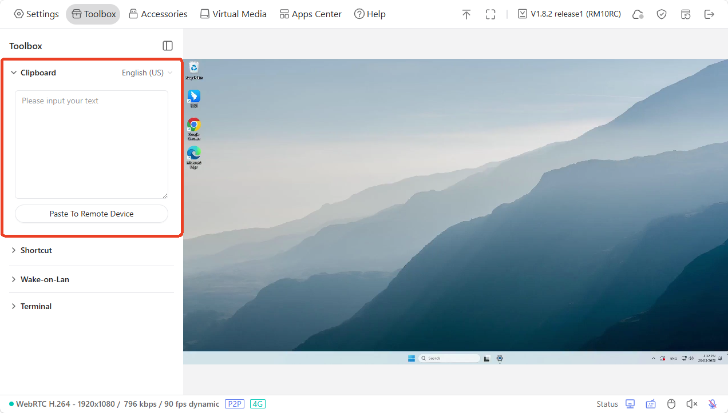The width and height of the screenshot is (728, 413).
Task: Click the textarea resize handle corner
Action: click(x=165, y=195)
